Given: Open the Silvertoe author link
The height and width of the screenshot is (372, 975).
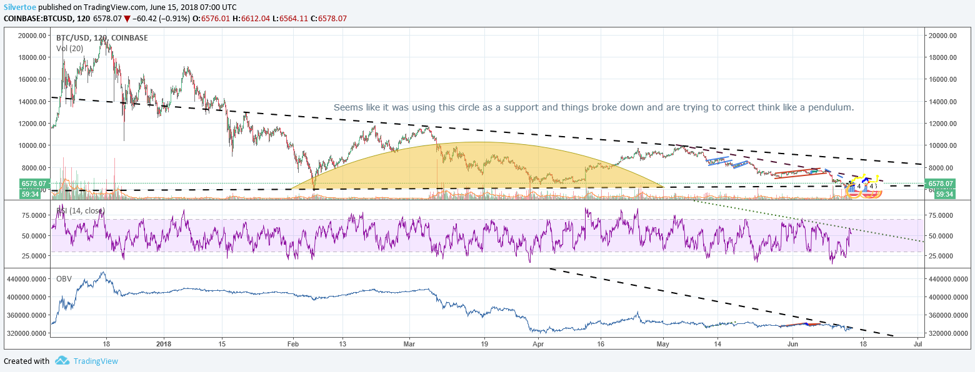Looking at the screenshot, I should point(19,7).
